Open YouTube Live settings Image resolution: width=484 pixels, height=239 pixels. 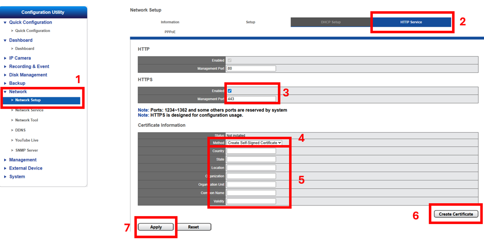coord(27,140)
